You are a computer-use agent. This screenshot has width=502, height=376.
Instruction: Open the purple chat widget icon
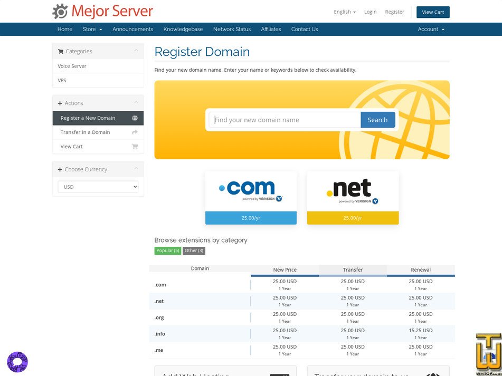[17, 362]
